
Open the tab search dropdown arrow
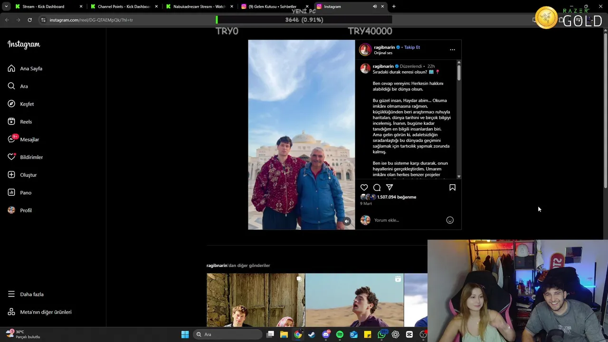pyautogui.click(x=6, y=7)
